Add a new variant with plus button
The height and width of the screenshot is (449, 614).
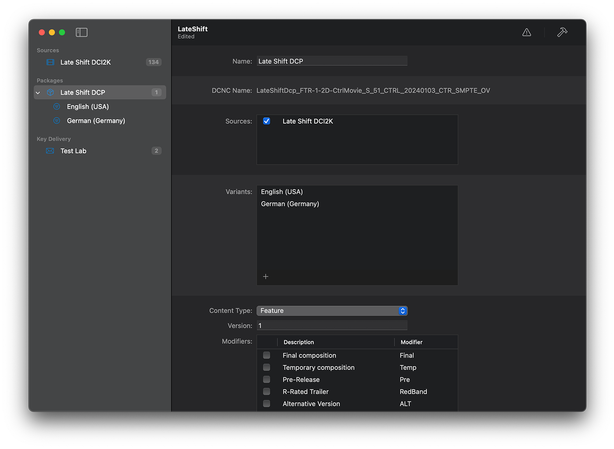[266, 277]
